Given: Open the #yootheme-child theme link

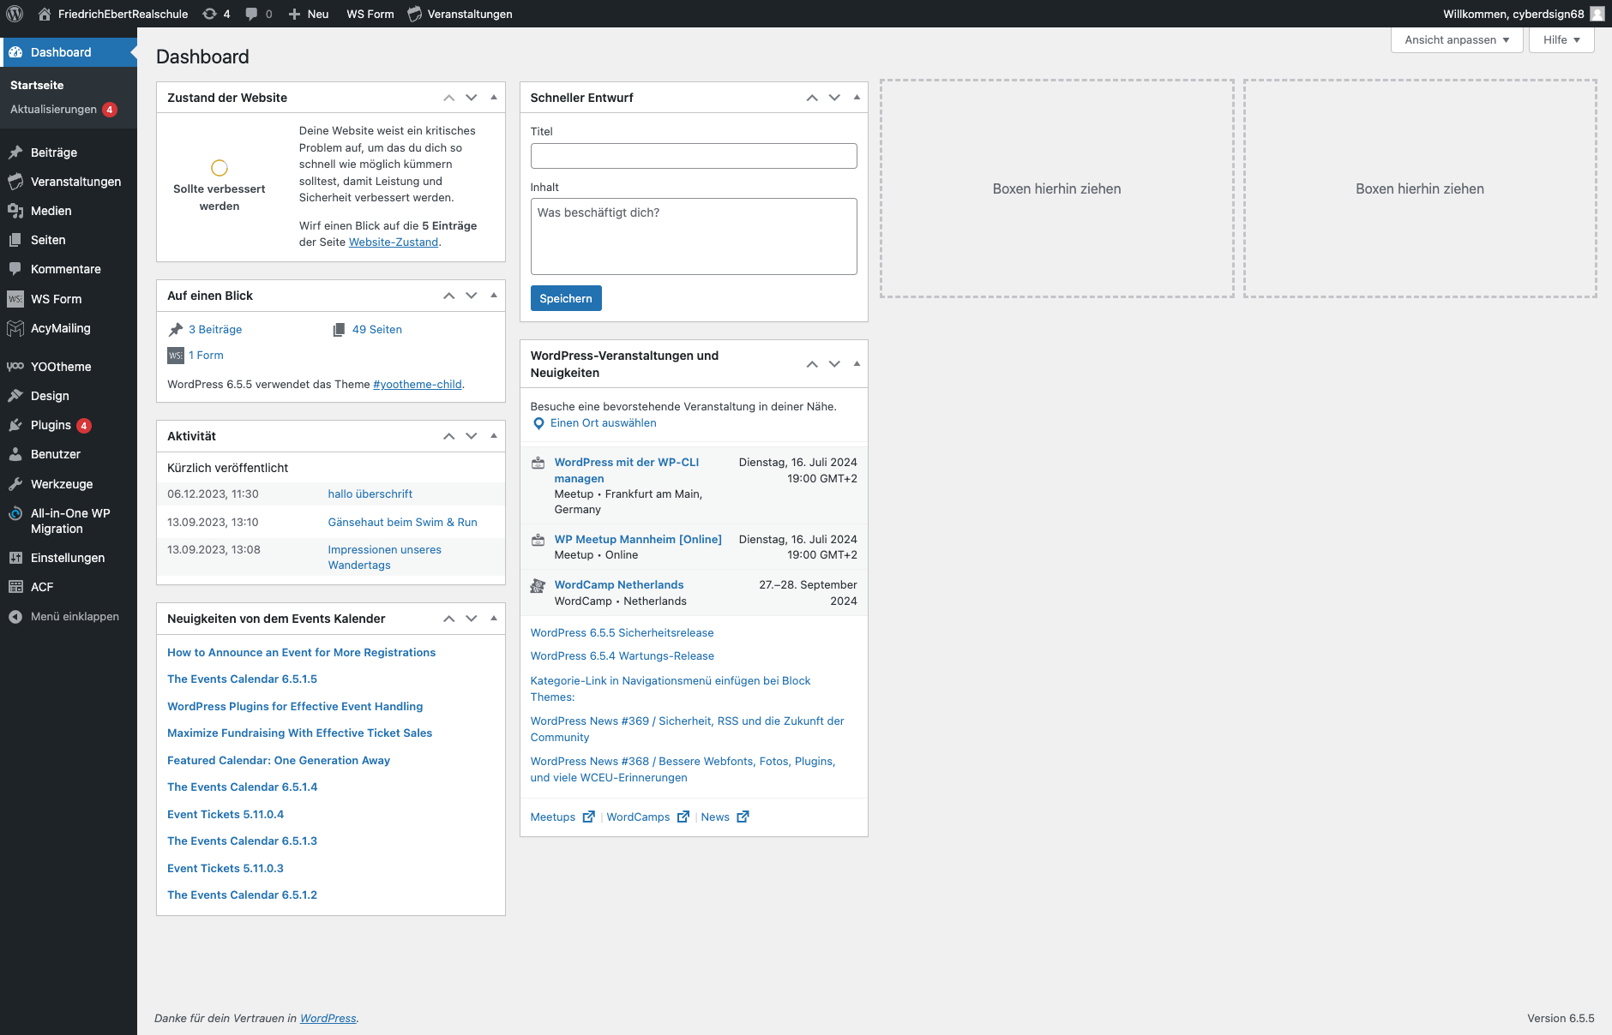Looking at the screenshot, I should coord(418,385).
